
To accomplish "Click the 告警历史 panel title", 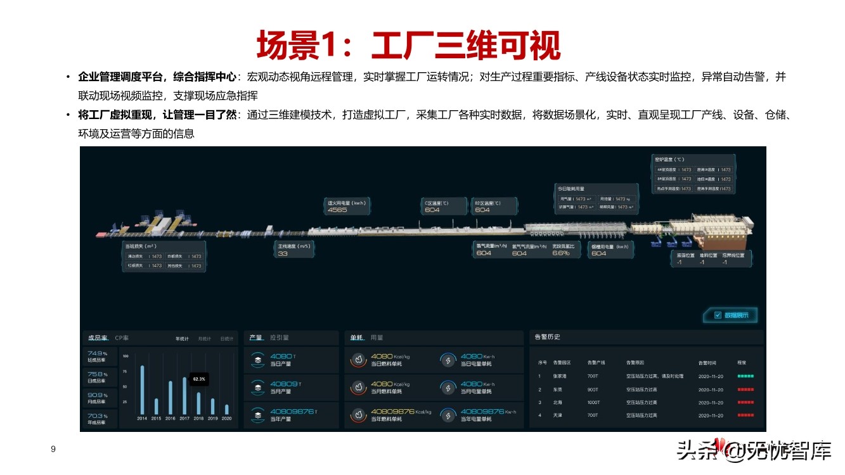I will pyautogui.click(x=546, y=338).
